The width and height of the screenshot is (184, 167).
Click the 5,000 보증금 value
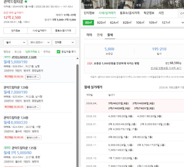click(109, 49)
